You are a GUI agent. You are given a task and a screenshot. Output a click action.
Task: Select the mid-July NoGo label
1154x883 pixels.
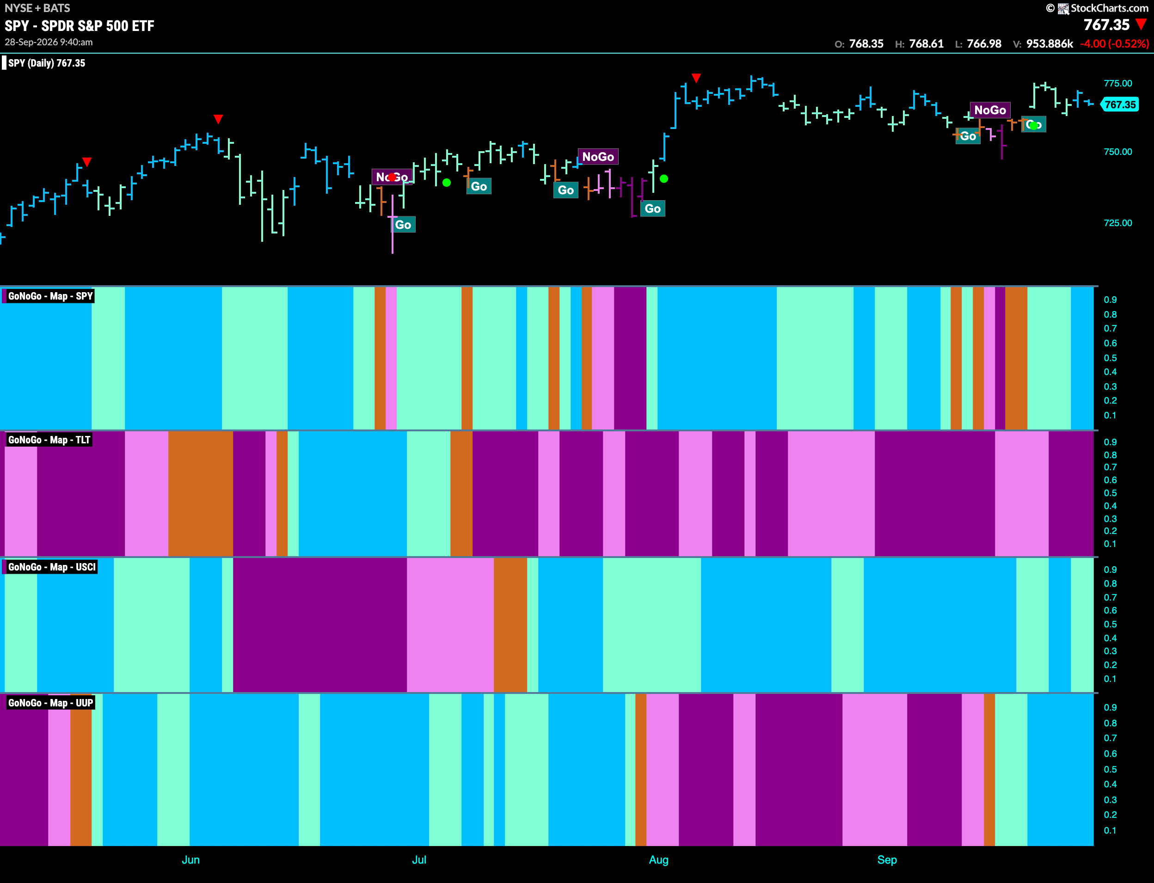598,157
